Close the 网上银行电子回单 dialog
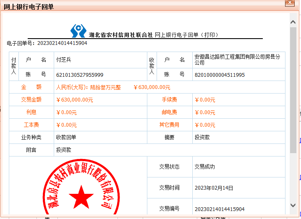The width and height of the screenshot is (301, 219). [289, 3]
